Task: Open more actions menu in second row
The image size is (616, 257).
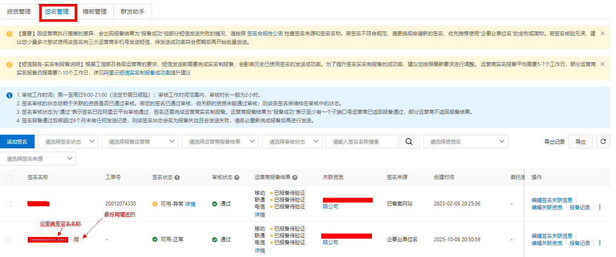Action: (599, 243)
